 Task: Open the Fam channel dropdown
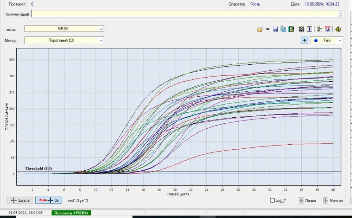[326, 40]
